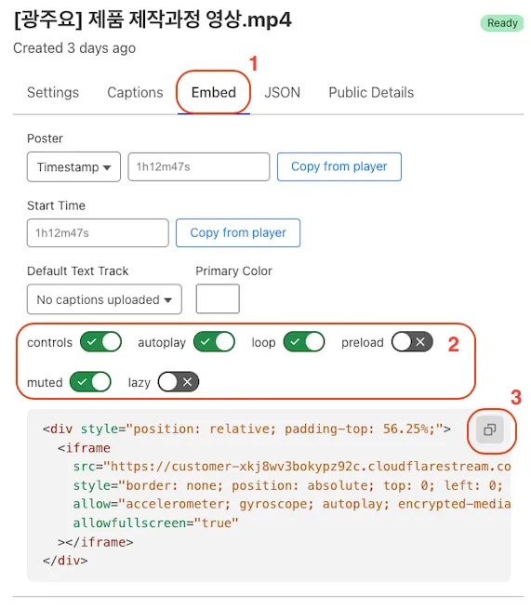
Task: Click the Ready status badge
Action: pos(502,23)
